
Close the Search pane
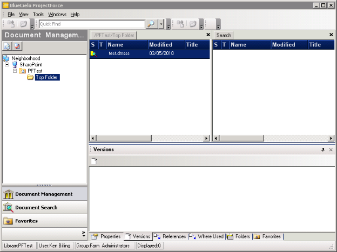click(x=331, y=35)
